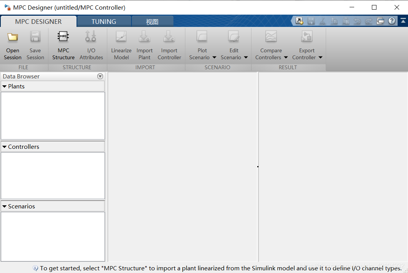This screenshot has width=408, height=273.
Task: Click the Import Plant icon
Action: click(x=145, y=37)
